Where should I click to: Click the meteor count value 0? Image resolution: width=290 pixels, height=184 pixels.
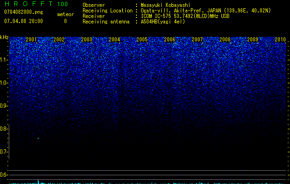tap(65, 21)
